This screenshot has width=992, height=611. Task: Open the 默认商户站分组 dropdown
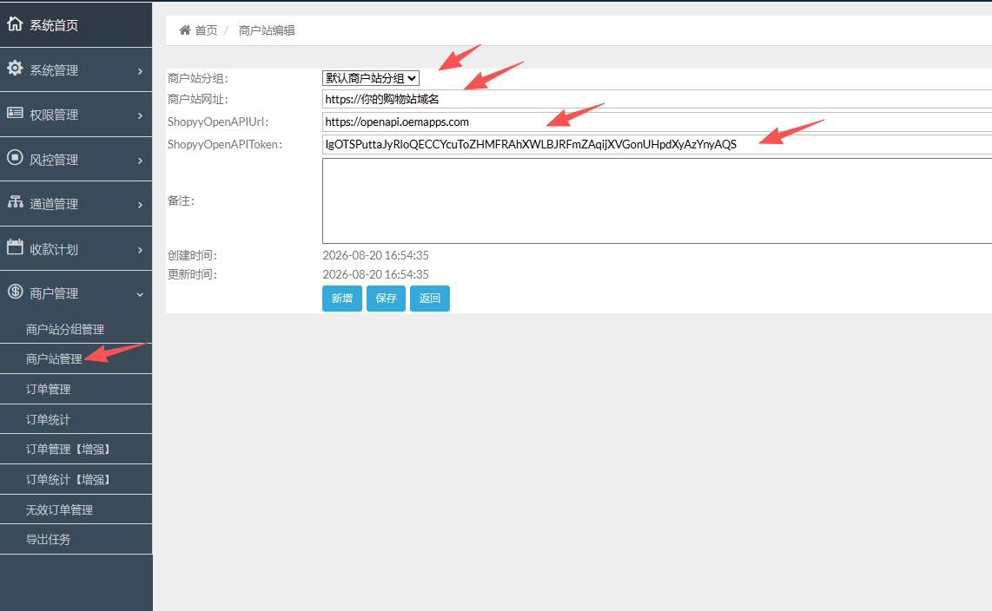(371, 78)
